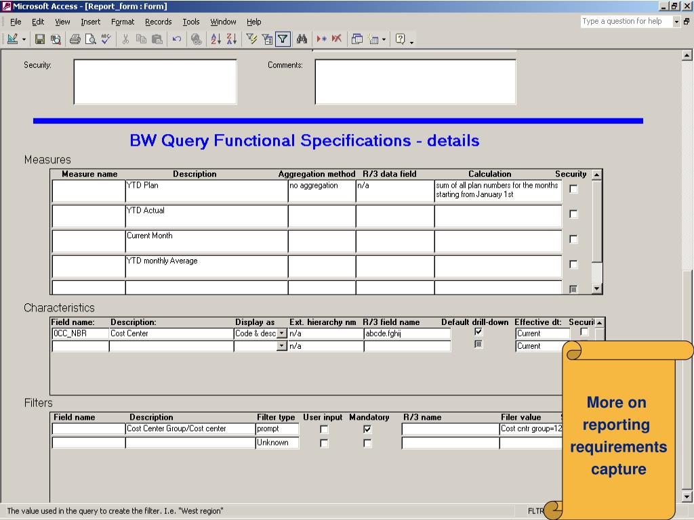Screen dimensions: 694x520
Task: Click the Print icon
Action: tap(75, 39)
